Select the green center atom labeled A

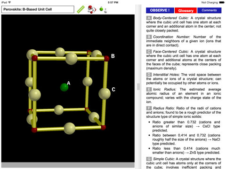tap(64, 87)
